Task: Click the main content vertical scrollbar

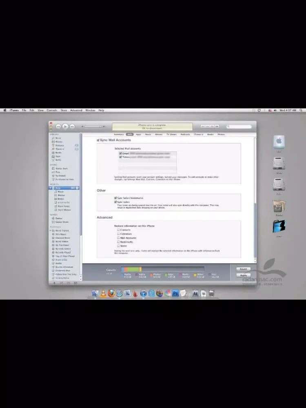Action: click(255, 230)
